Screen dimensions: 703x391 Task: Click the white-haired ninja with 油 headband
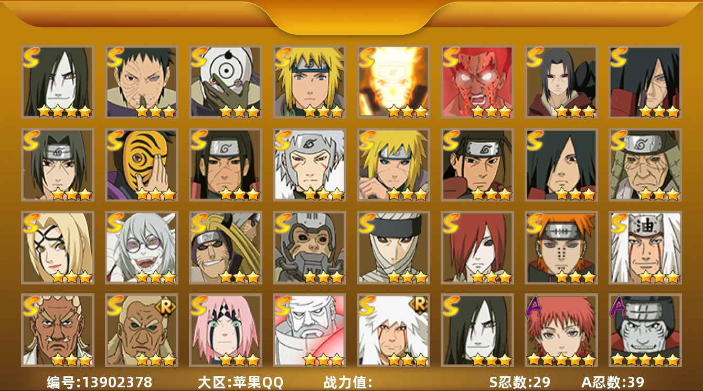click(x=645, y=247)
